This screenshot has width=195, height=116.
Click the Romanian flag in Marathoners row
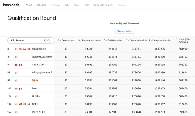click(29, 49)
